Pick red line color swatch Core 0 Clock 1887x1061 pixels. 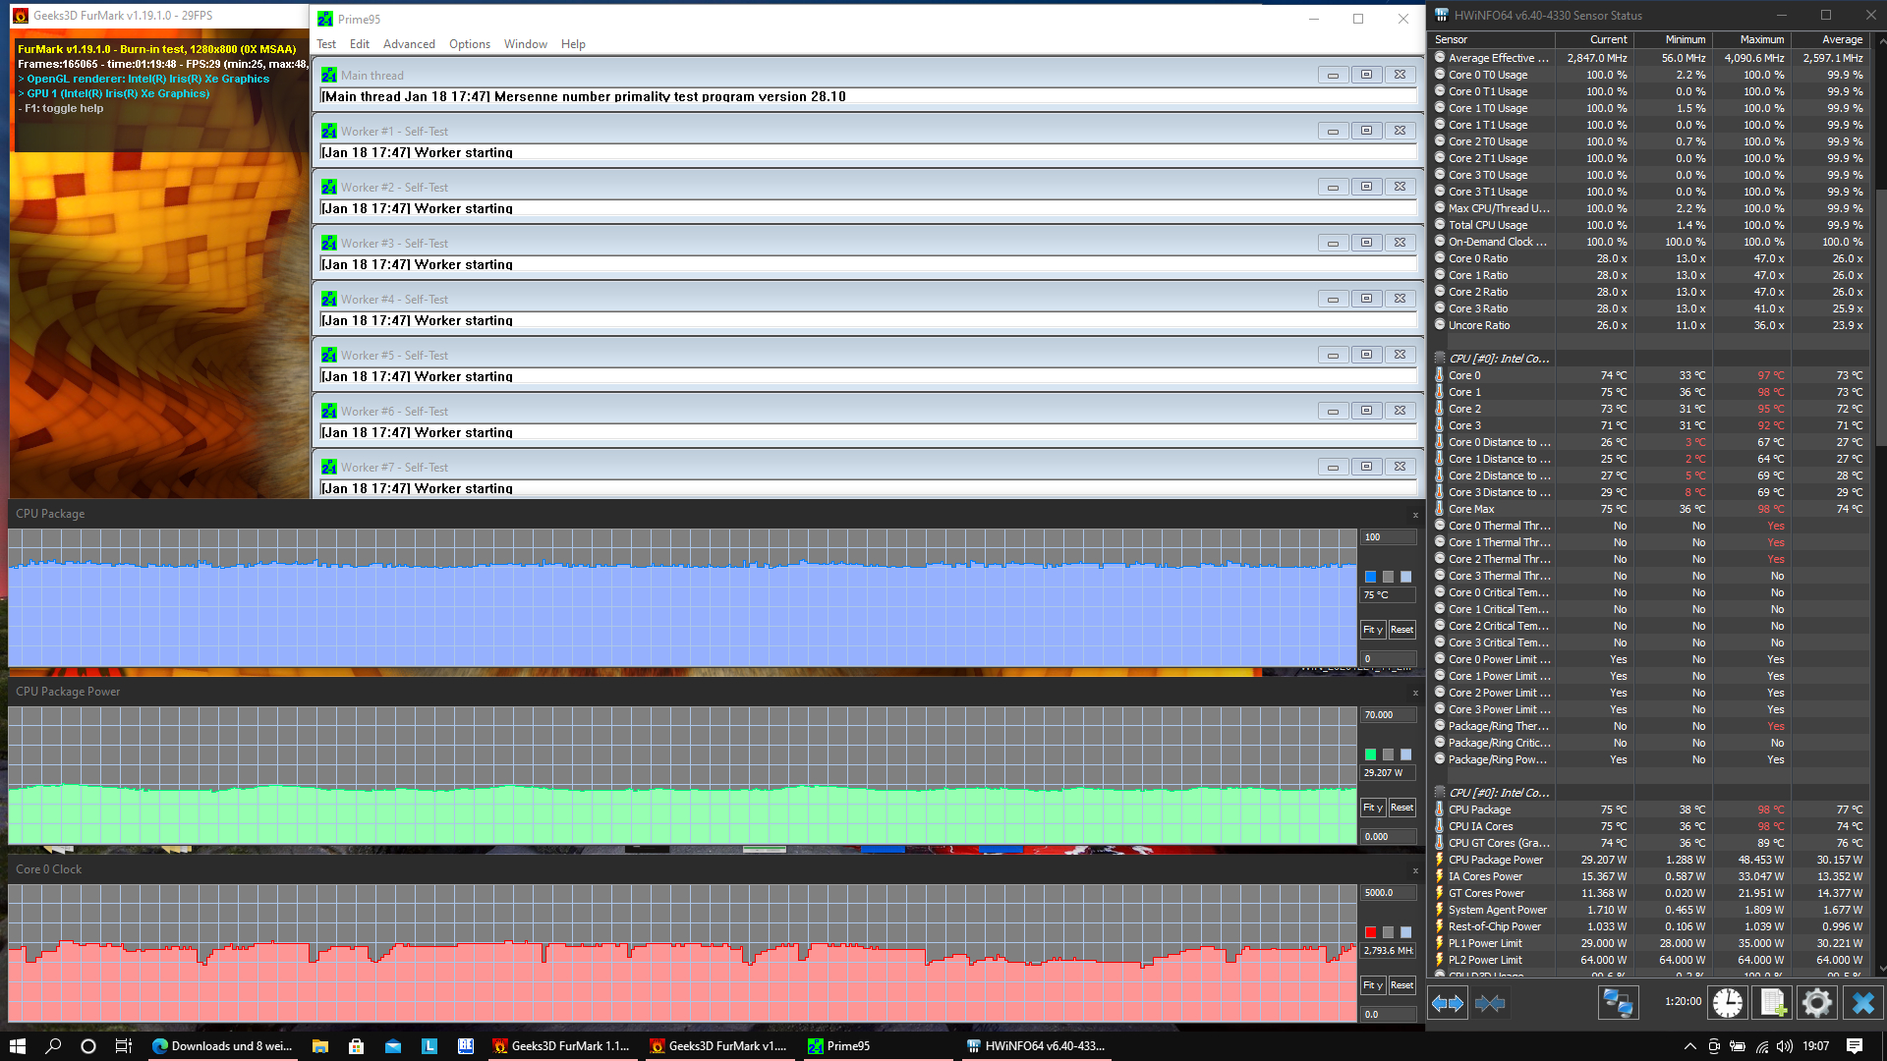tap(1370, 932)
